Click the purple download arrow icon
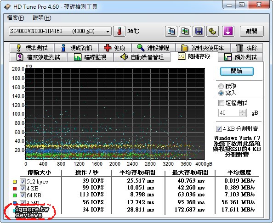This screenshot has height=223, width=273. click(x=228, y=31)
